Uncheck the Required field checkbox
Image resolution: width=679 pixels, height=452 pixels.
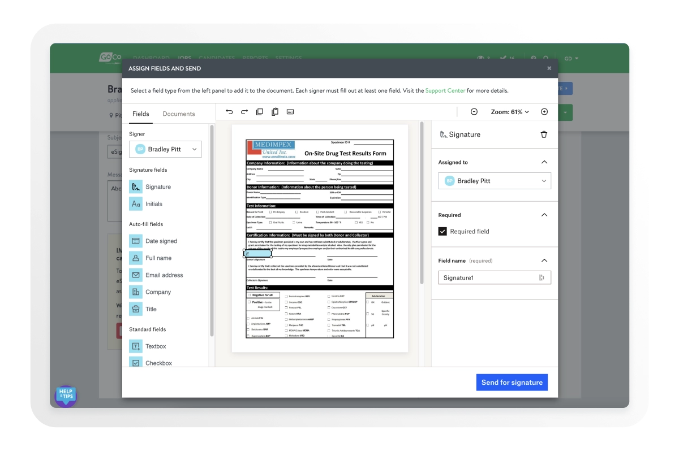click(443, 232)
